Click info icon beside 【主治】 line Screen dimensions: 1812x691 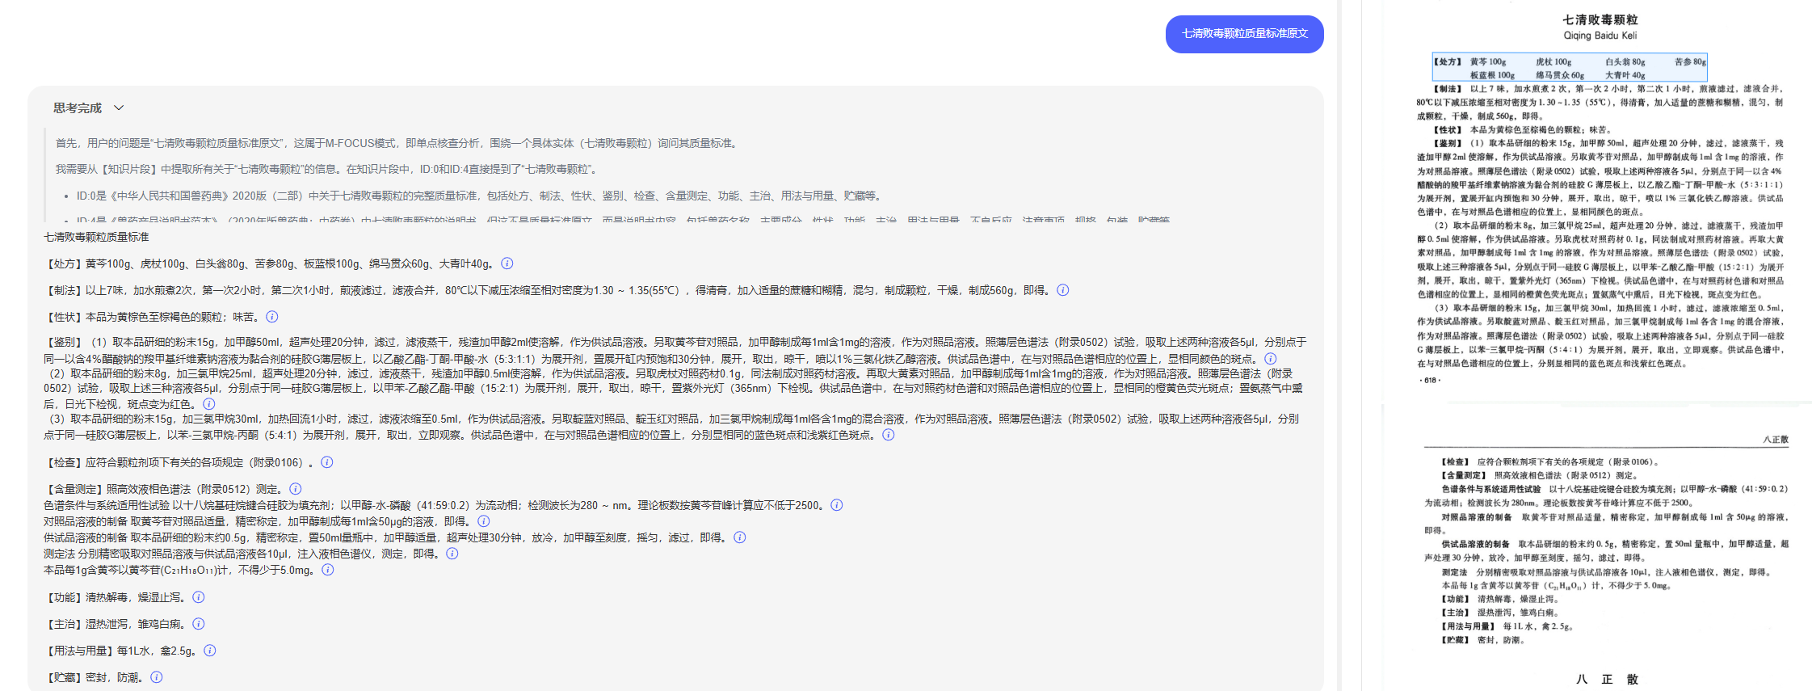tap(199, 624)
